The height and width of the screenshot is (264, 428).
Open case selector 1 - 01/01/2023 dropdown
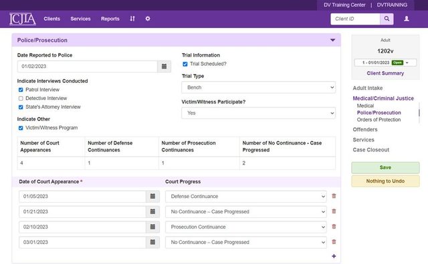(x=385, y=63)
